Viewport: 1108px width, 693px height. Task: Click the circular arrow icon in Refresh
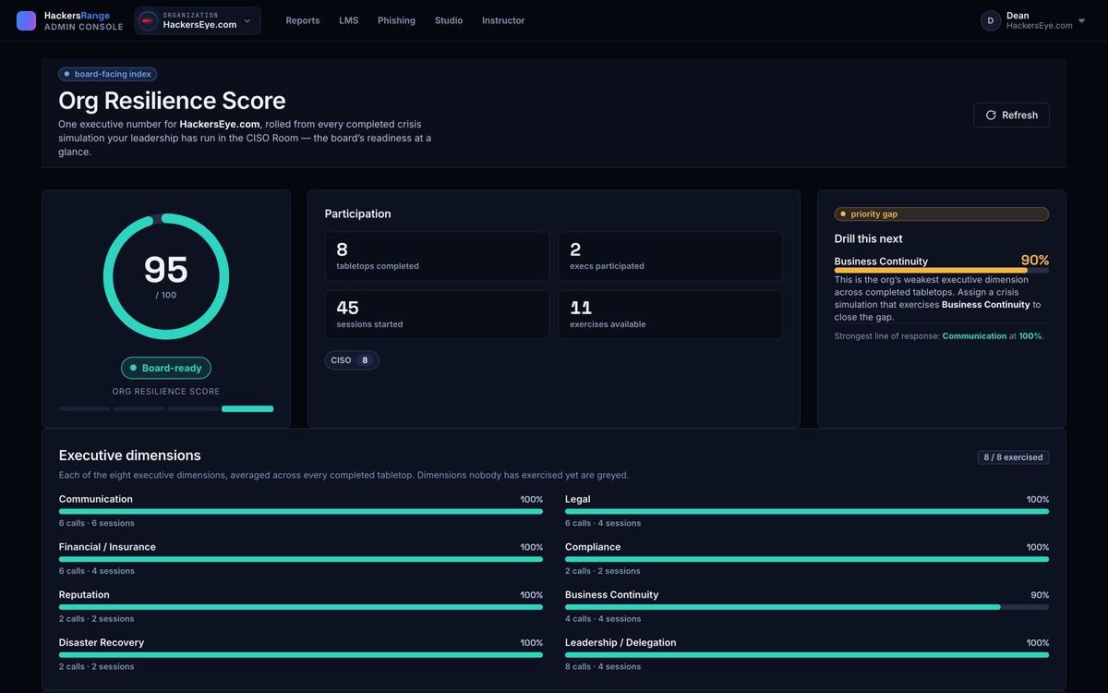pos(991,115)
